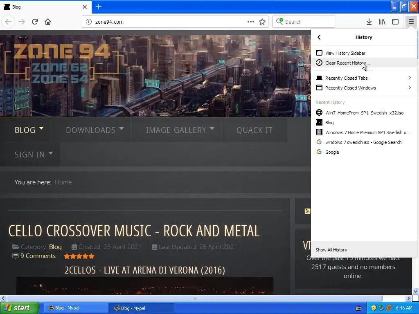Click the Home breadcrumb link
419x314 pixels.
pos(63,182)
